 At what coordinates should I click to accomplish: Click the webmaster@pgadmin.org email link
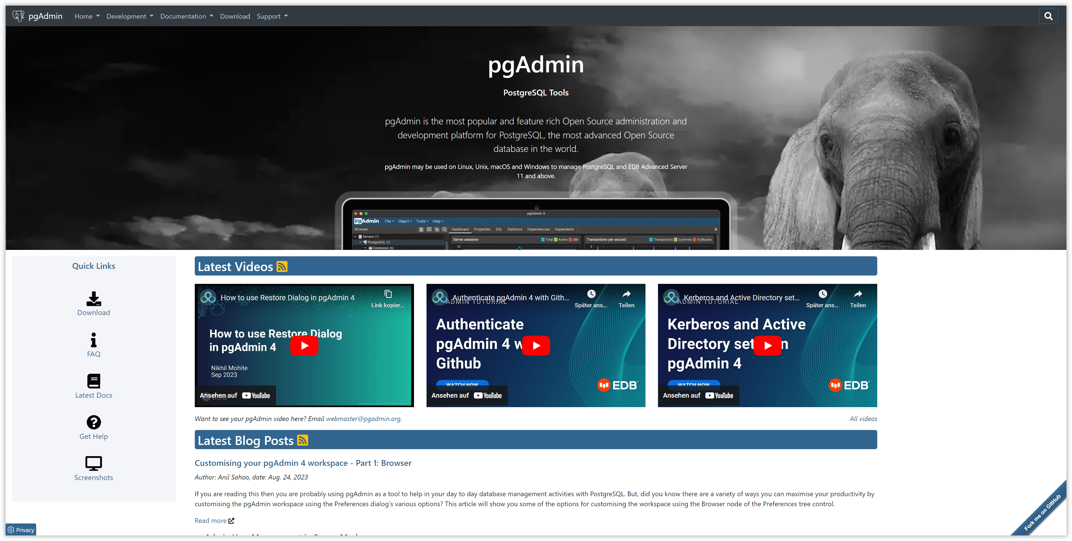click(363, 419)
